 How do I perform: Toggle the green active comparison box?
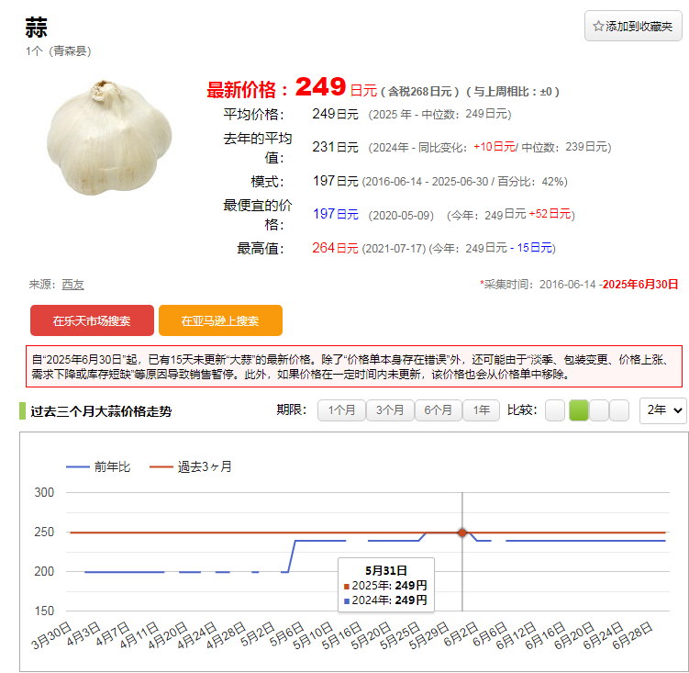point(578,410)
